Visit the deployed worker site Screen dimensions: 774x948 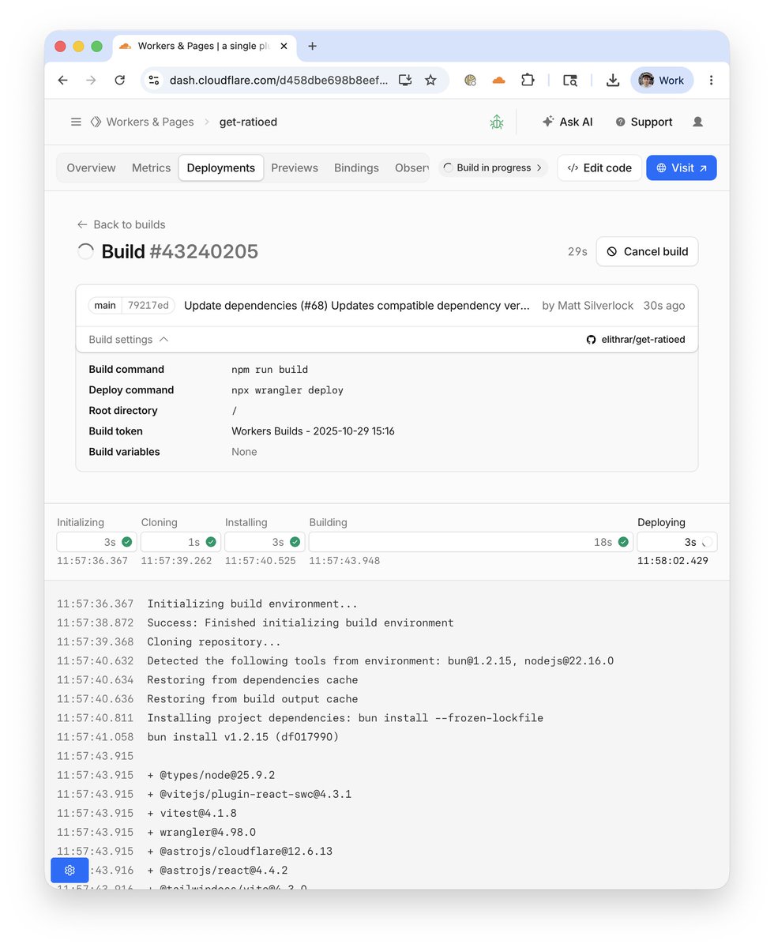tap(682, 167)
